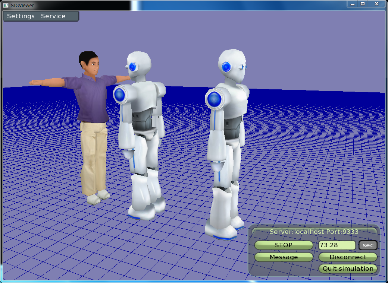Click the Server:localhost Port:9333 status bar

point(314,232)
